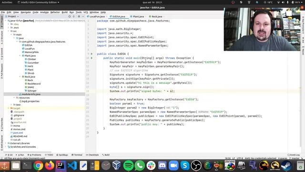Open the Git tool window button

click(x=10, y=155)
